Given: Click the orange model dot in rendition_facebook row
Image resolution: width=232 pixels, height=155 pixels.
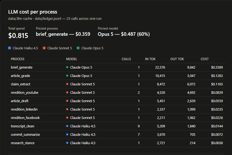Looking at the screenshot, I should click(67, 118).
